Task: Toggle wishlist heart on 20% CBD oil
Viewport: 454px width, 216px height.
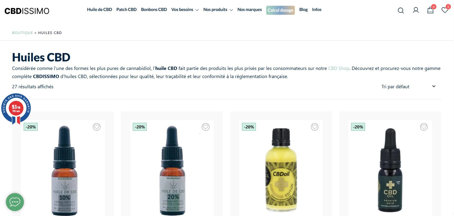Action: tap(206, 127)
